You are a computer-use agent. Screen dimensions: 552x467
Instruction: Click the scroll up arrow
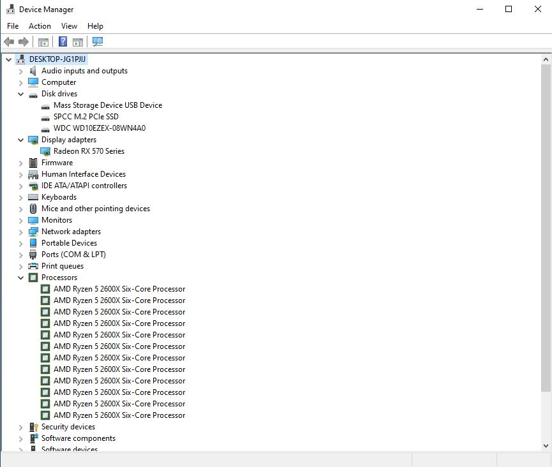[x=546, y=59]
